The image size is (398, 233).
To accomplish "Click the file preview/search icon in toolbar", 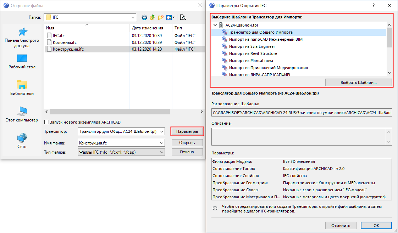I will coord(183,17).
